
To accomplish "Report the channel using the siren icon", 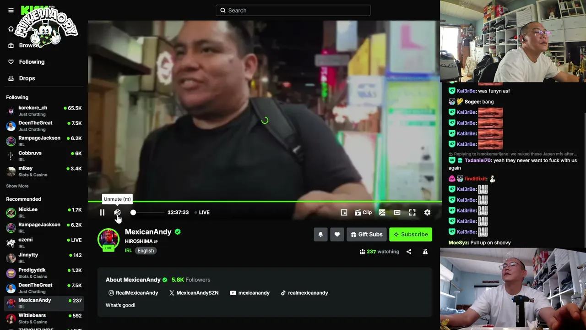I will 425,252.
